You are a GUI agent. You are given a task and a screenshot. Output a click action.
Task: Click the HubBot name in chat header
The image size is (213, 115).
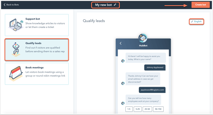(x=143, y=46)
